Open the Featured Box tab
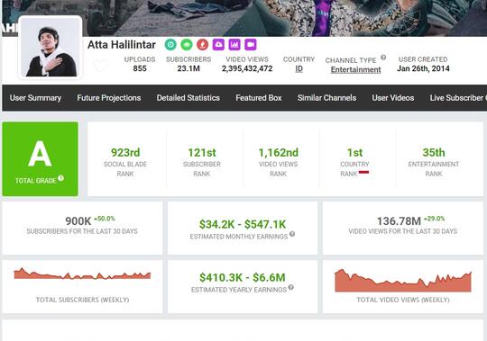Screen dimensions: 487x341 click(x=259, y=98)
